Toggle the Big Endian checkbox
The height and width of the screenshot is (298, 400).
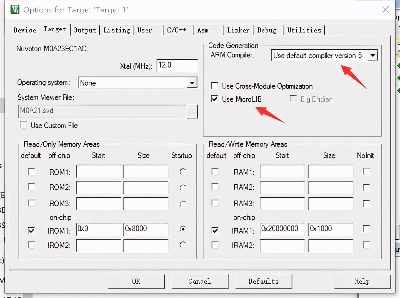(293, 99)
